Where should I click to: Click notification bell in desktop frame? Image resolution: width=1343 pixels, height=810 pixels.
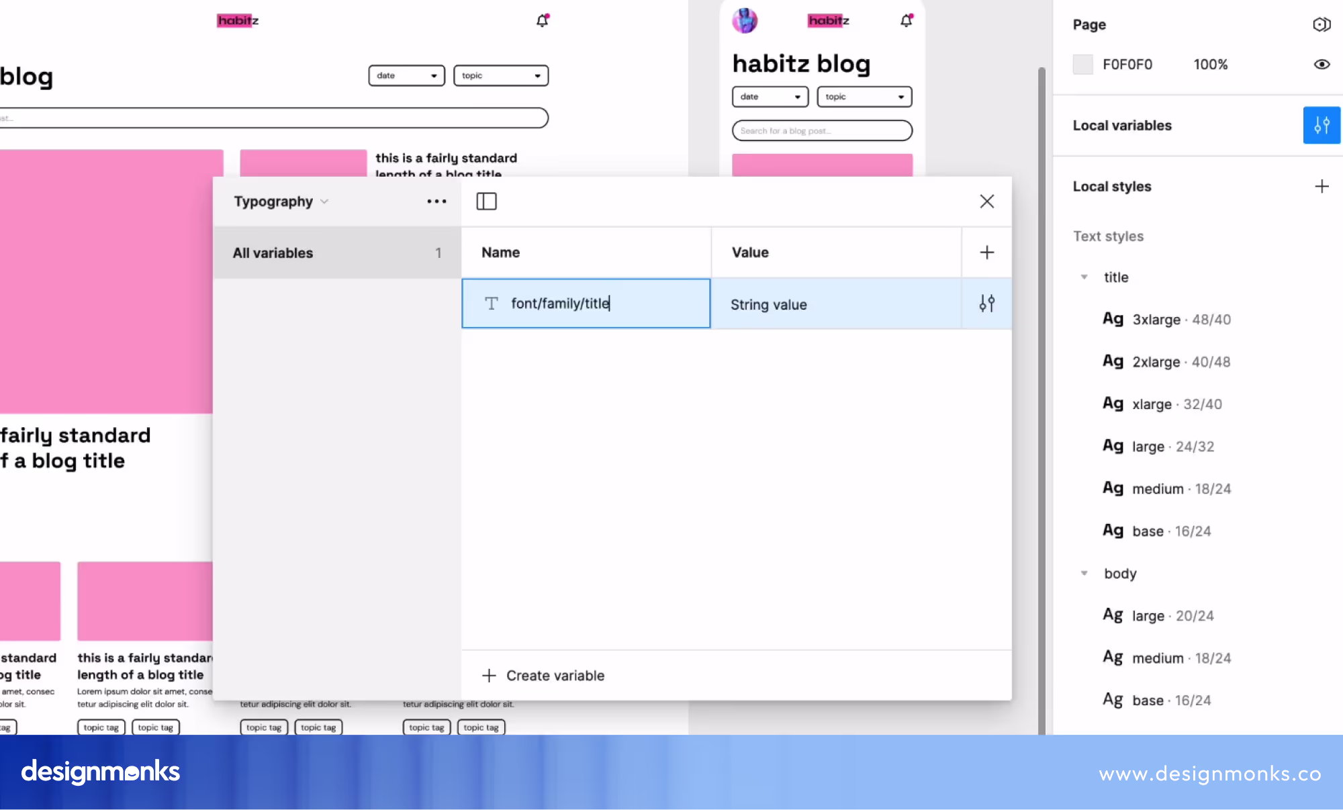[x=543, y=20]
